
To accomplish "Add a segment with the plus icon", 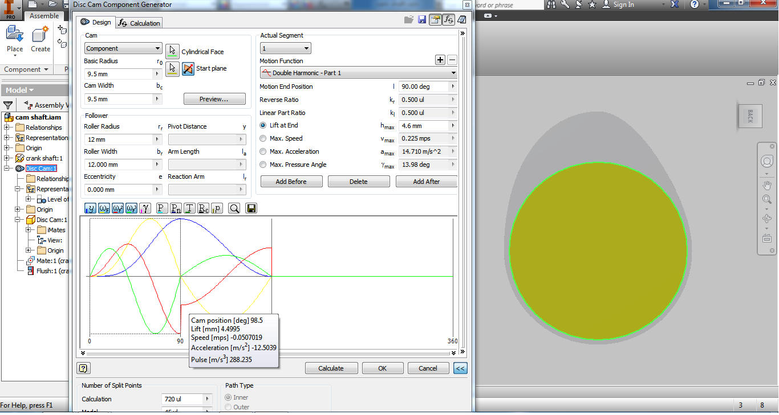I will (440, 60).
